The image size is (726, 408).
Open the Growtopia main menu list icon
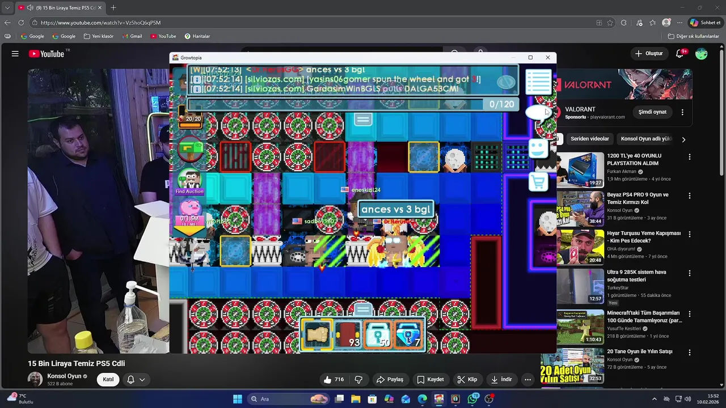click(x=538, y=82)
